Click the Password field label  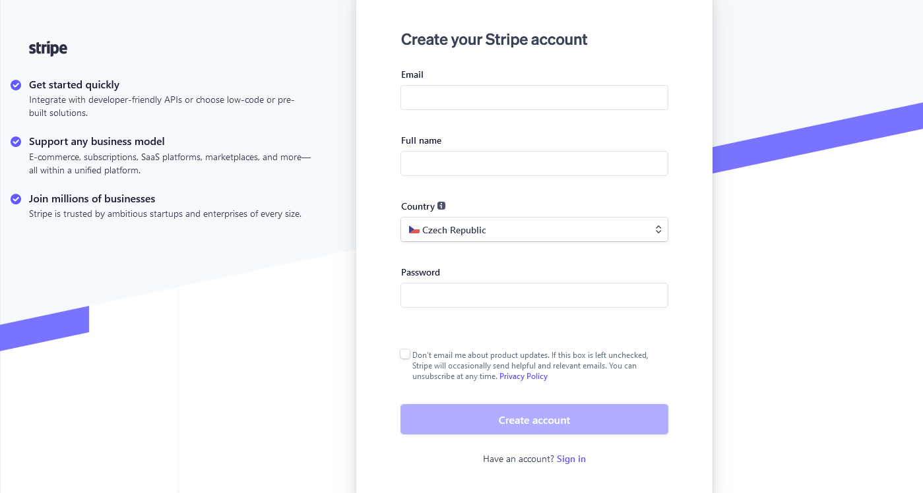click(x=420, y=272)
